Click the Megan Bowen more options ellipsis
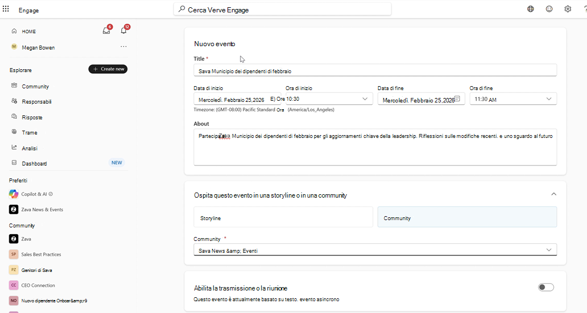The width and height of the screenshot is (587, 313). click(x=124, y=47)
